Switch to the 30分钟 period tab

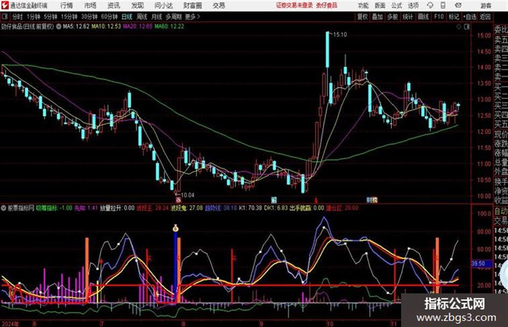click(89, 17)
